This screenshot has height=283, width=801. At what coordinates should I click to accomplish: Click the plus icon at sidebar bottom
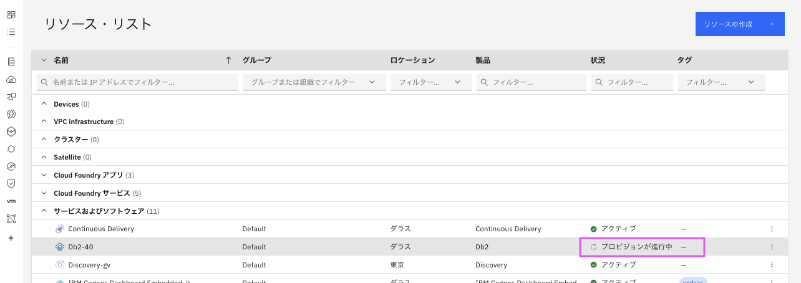click(11, 238)
